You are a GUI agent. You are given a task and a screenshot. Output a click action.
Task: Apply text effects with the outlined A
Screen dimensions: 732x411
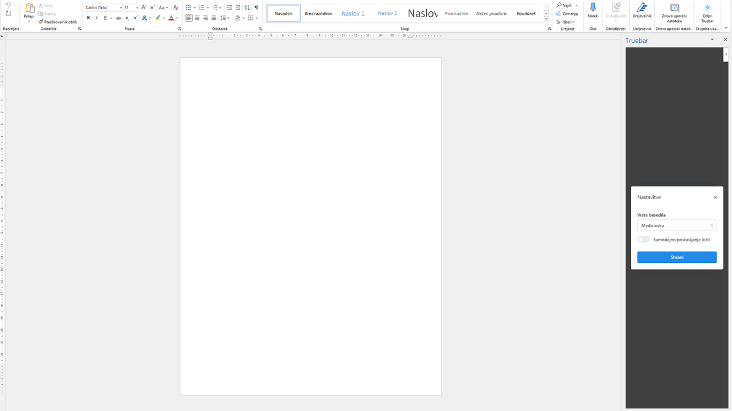144,18
